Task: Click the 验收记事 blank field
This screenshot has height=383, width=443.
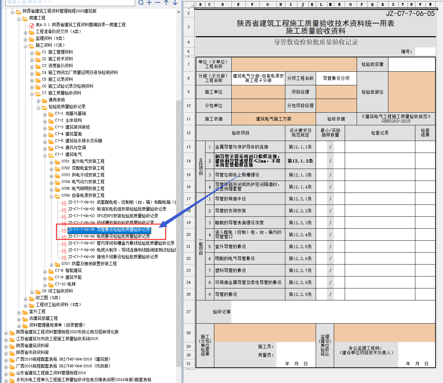Action: coord(333,312)
